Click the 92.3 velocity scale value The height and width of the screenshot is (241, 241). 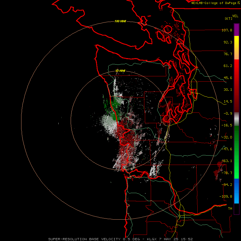228,42
